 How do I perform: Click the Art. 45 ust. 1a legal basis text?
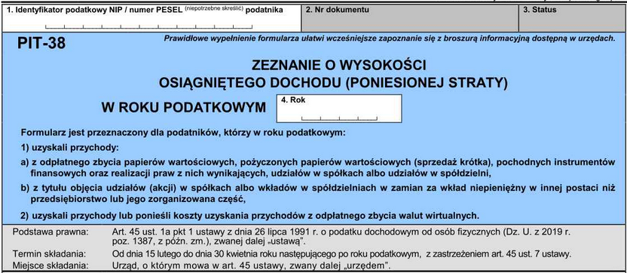pyautogui.click(x=342, y=237)
